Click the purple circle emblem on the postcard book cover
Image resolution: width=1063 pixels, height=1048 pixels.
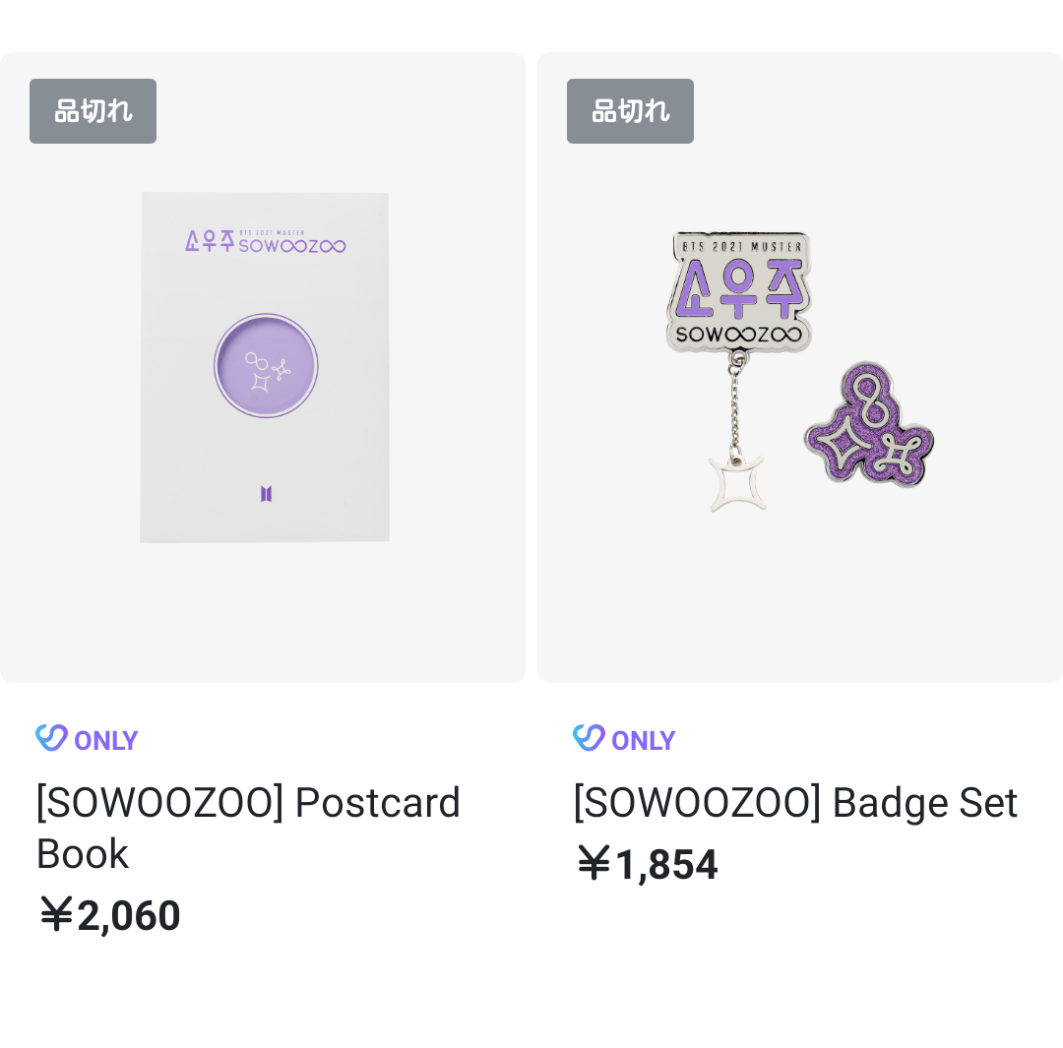pyautogui.click(x=266, y=365)
